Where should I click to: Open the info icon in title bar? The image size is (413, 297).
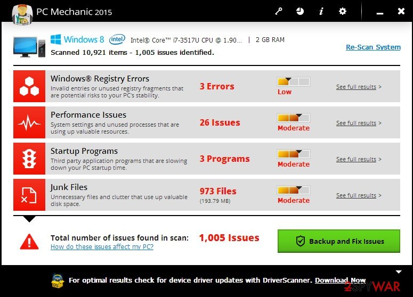pyautogui.click(x=321, y=11)
